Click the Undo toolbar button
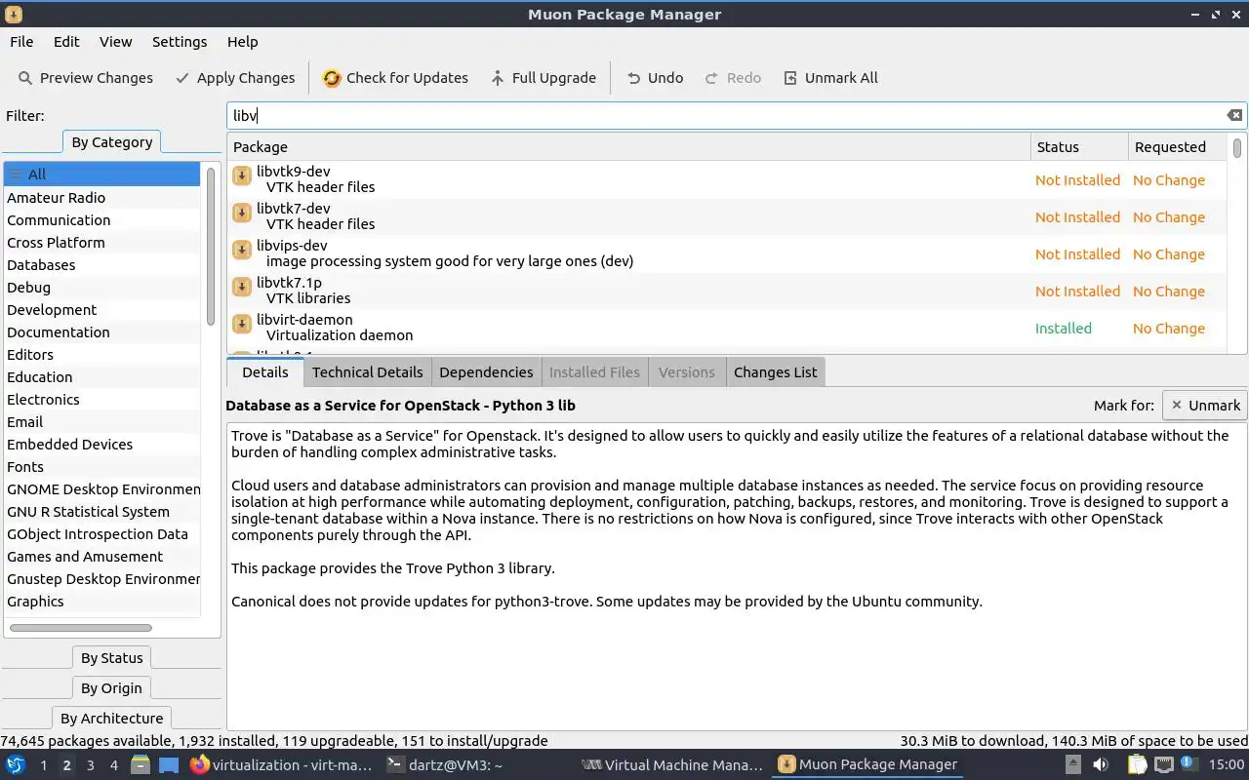This screenshot has width=1249, height=780. (x=655, y=78)
